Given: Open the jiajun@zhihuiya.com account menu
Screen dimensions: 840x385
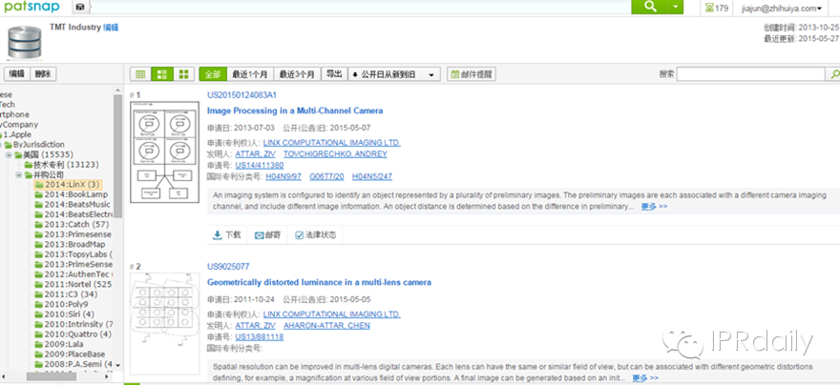Looking at the screenshot, I should point(782,8).
